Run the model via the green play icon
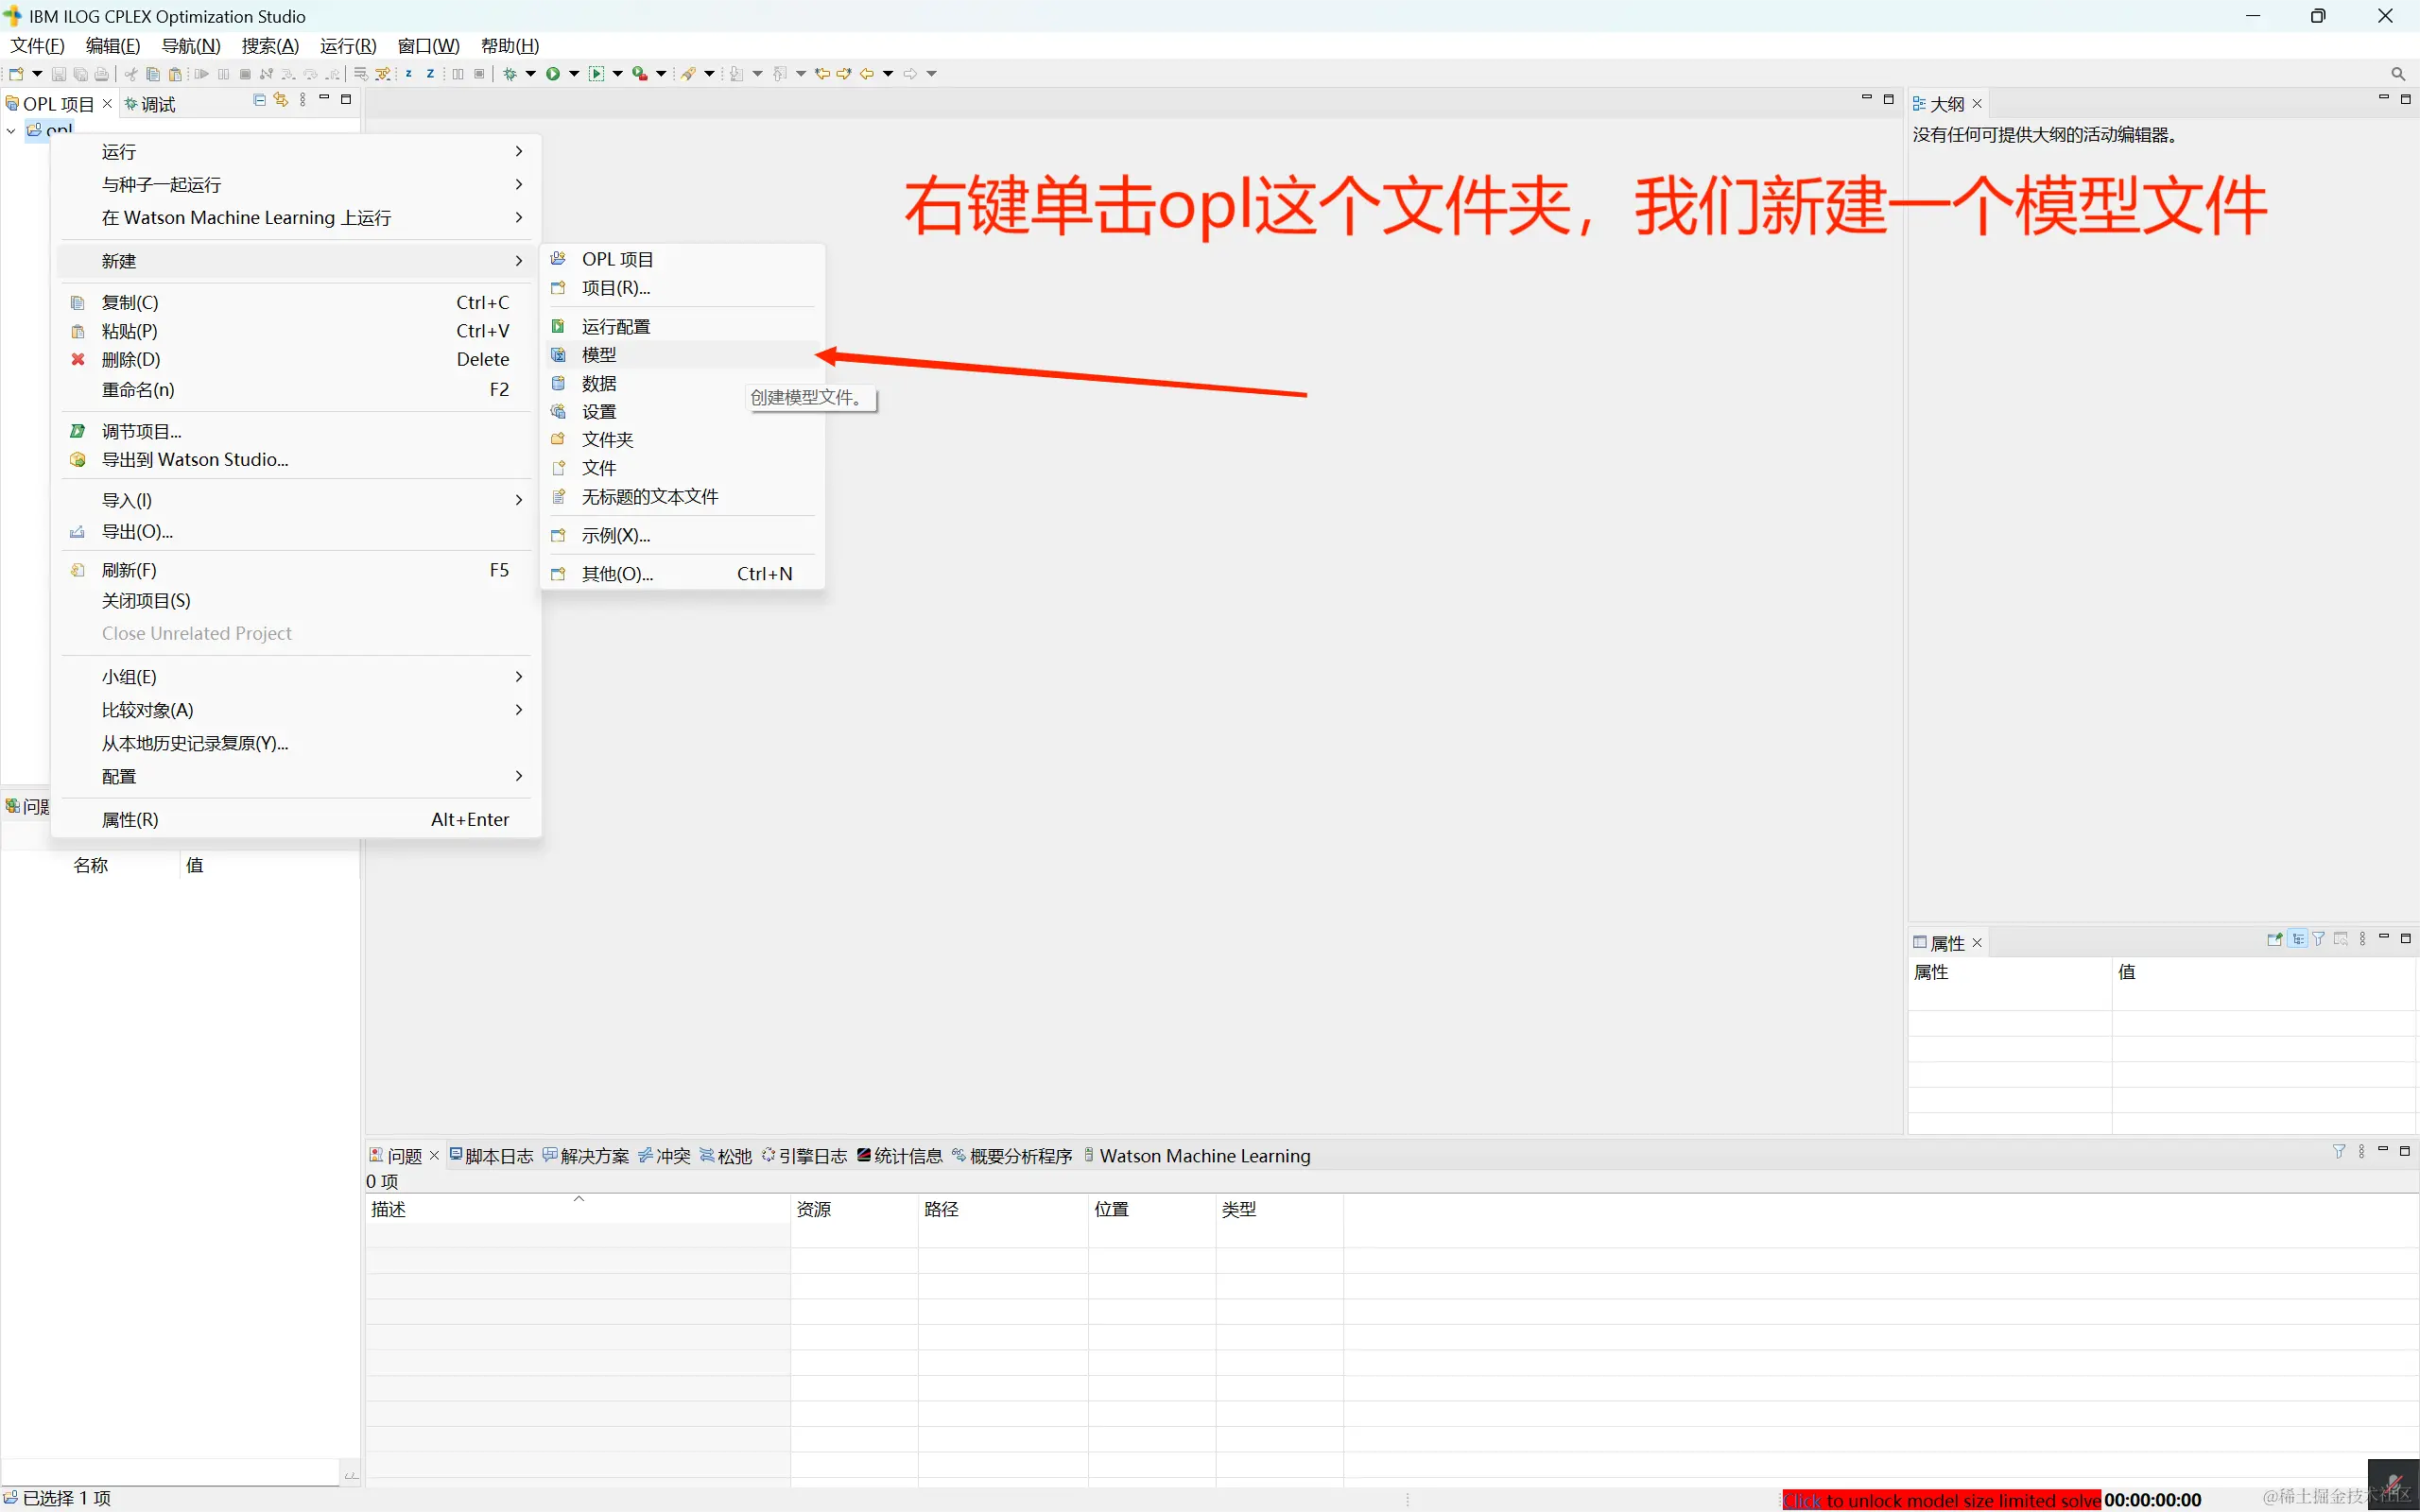 point(554,73)
